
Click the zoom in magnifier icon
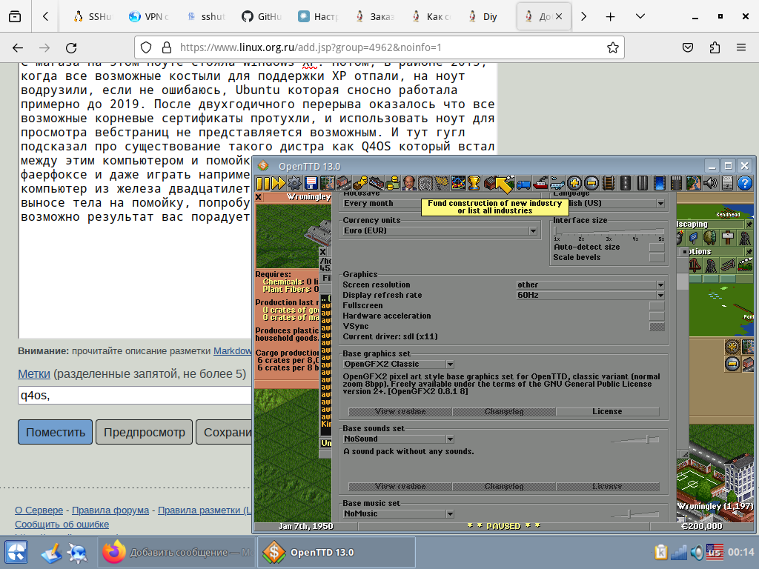pos(575,184)
